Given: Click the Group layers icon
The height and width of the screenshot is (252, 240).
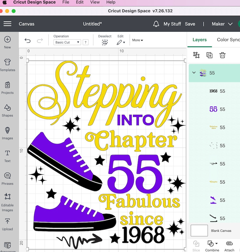Looking at the screenshot, I should tap(196, 55).
